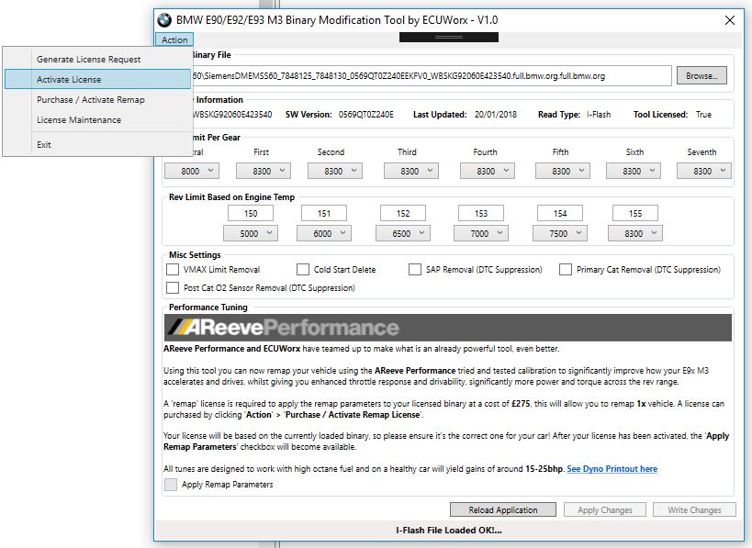This screenshot has height=548, width=752.
Task: Open the 5000 engine temp rev limit dropdown
Action: (x=251, y=233)
